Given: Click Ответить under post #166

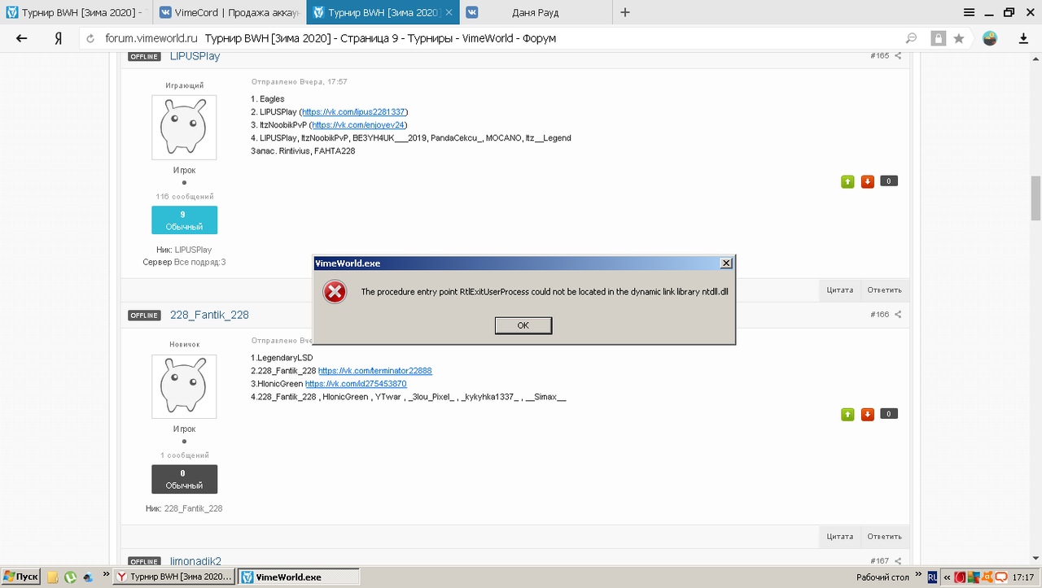Looking at the screenshot, I should point(884,537).
